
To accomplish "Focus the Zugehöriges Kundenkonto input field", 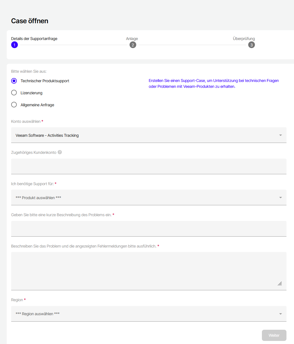I will point(149,166).
